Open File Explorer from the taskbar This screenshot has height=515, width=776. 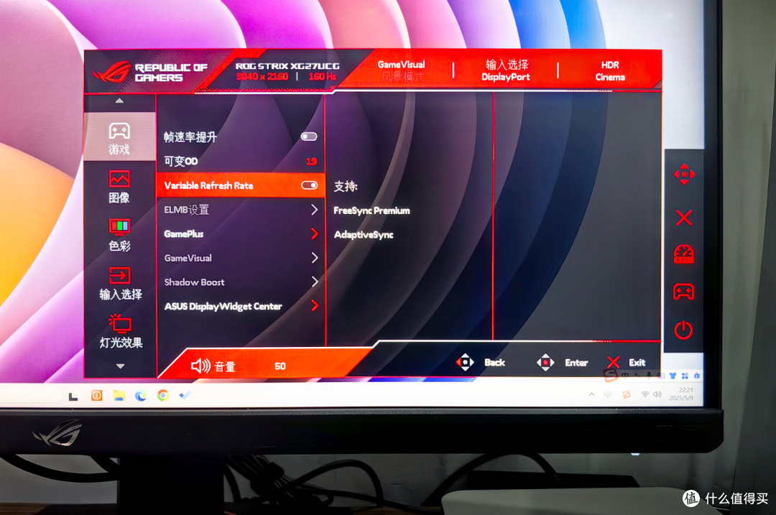119,395
